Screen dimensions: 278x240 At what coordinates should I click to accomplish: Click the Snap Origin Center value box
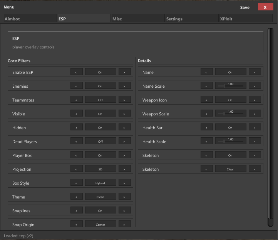point(100,224)
